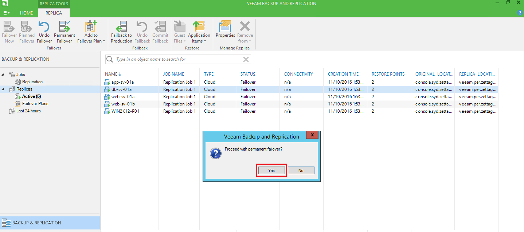
Task: Focus the object name search field
Action: (179, 59)
